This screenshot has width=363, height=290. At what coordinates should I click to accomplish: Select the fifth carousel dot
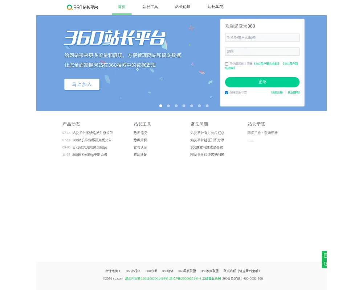[192, 106]
